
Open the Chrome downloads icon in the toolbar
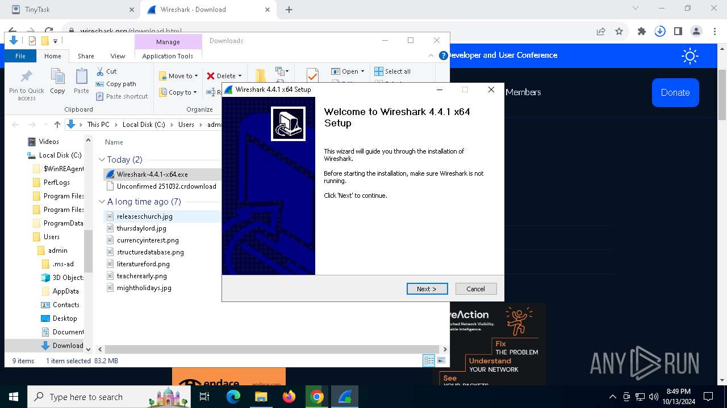tap(660, 32)
